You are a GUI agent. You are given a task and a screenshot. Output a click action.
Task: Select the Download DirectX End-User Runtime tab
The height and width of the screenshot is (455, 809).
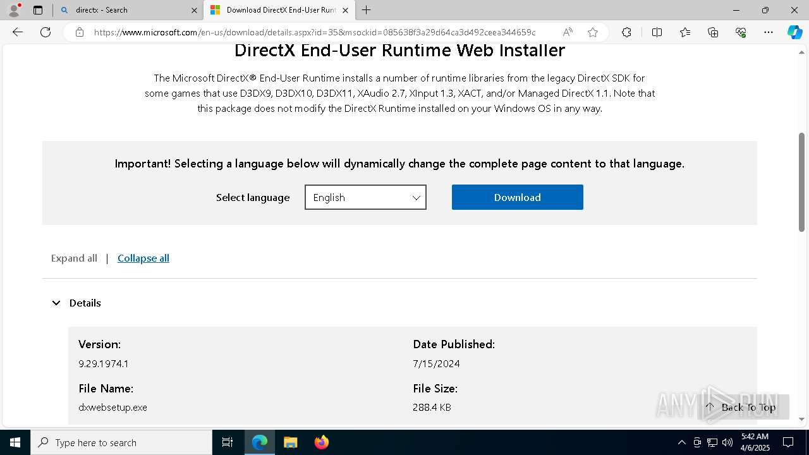(279, 10)
